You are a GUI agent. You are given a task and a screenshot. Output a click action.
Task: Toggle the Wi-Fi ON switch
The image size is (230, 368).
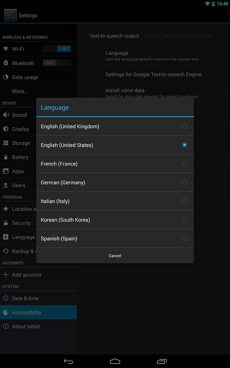point(57,49)
